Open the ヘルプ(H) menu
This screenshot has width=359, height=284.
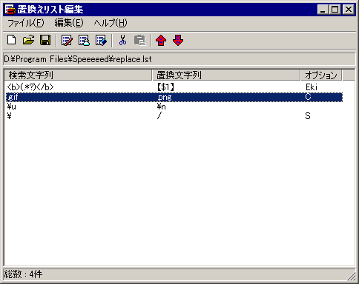[x=111, y=23]
